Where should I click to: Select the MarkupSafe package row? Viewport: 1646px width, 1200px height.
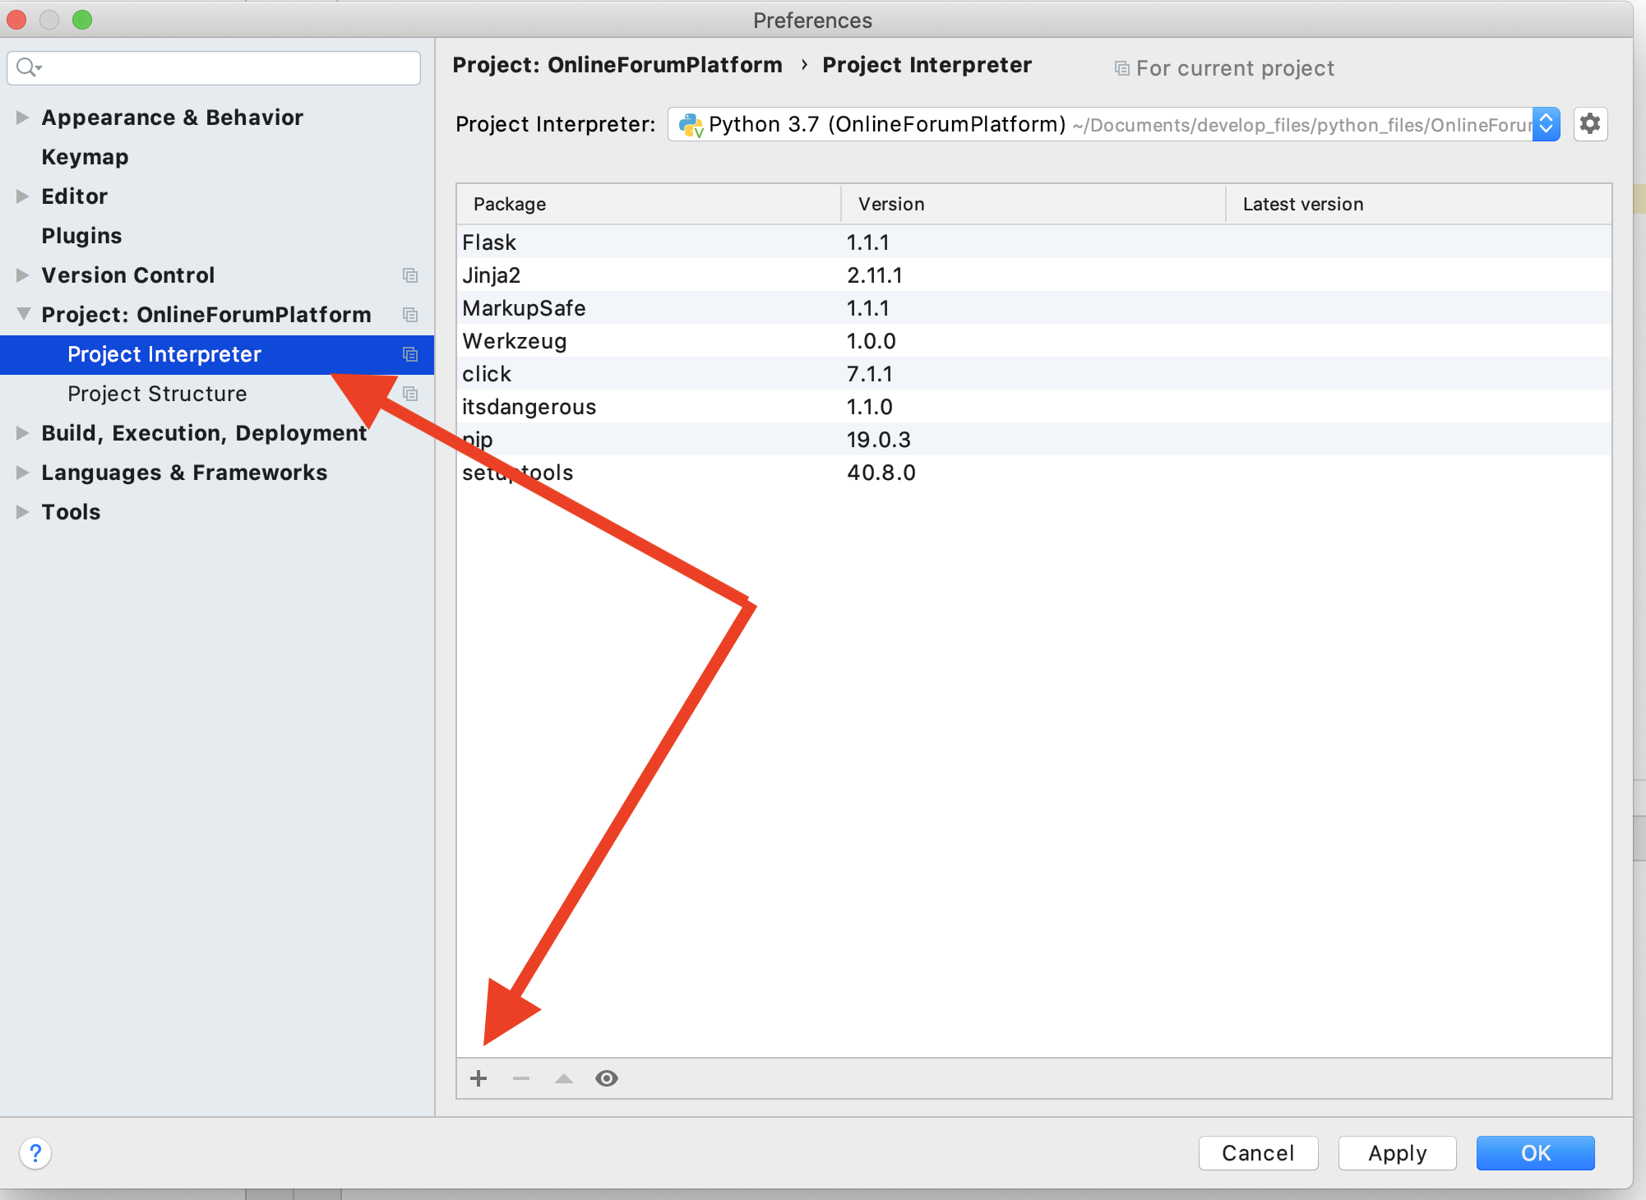(x=1033, y=308)
